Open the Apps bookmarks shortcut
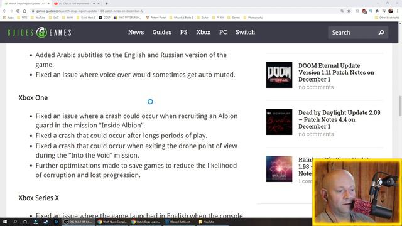This screenshot has height=226, width=402. coord(8,18)
